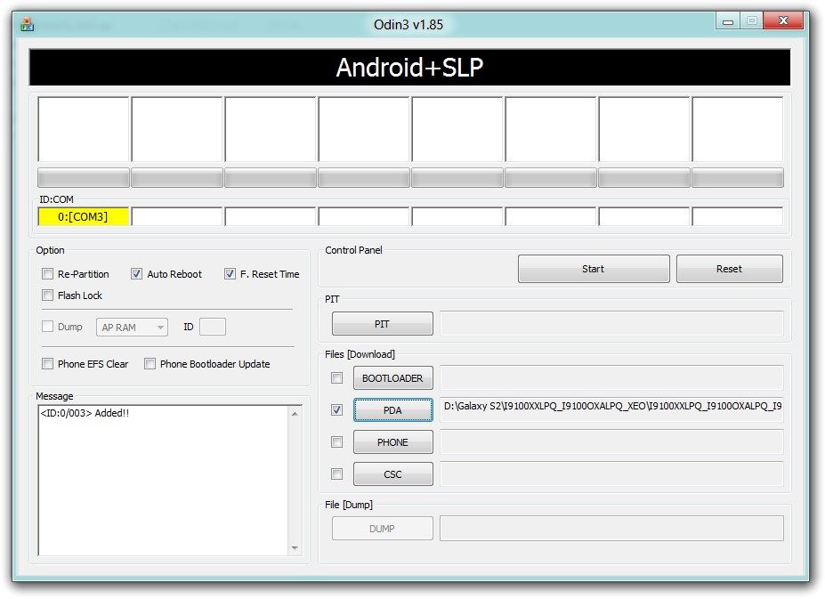
Task: Click the Start button to begin flashing
Action: [x=592, y=268]
